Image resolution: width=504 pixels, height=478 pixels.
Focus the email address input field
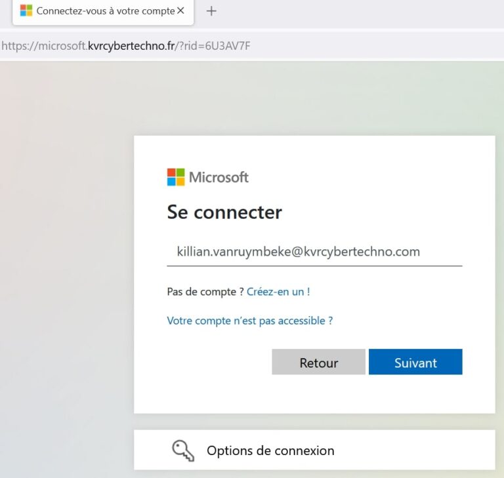(x=314, y=252)
